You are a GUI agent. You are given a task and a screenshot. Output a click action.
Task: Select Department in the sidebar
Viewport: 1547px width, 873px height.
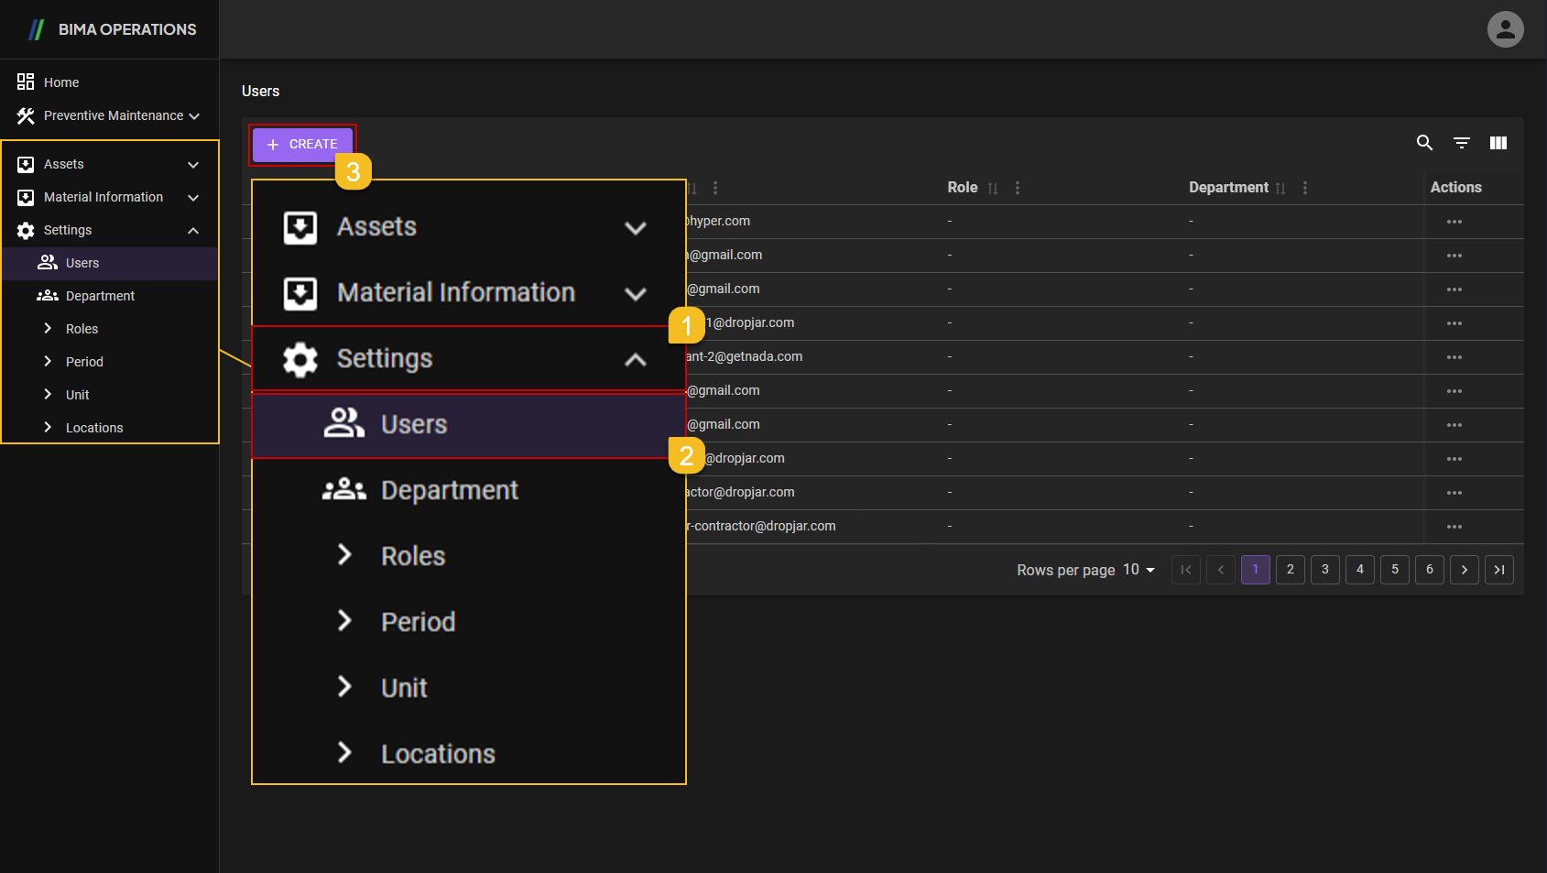click(x=100, y=296)
